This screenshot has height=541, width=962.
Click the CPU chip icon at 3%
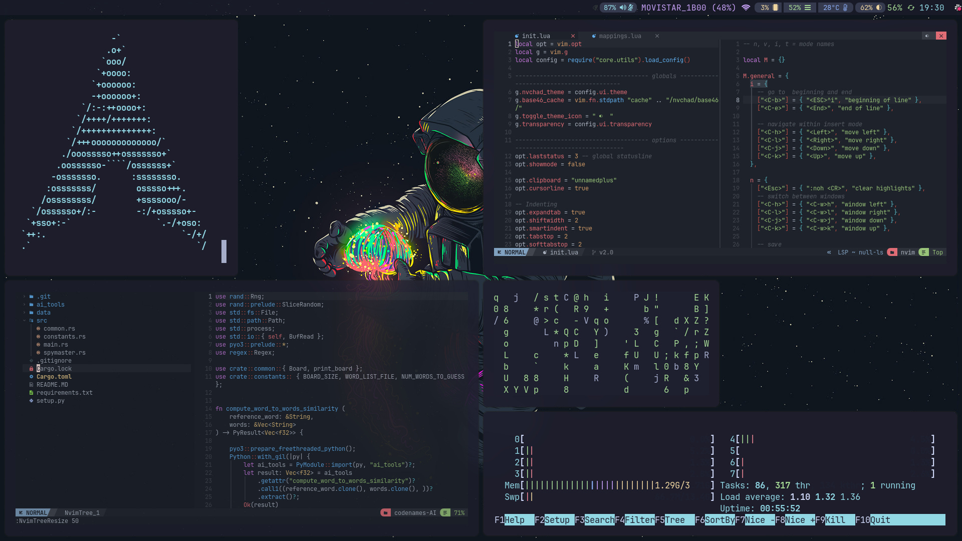[775, 8]
